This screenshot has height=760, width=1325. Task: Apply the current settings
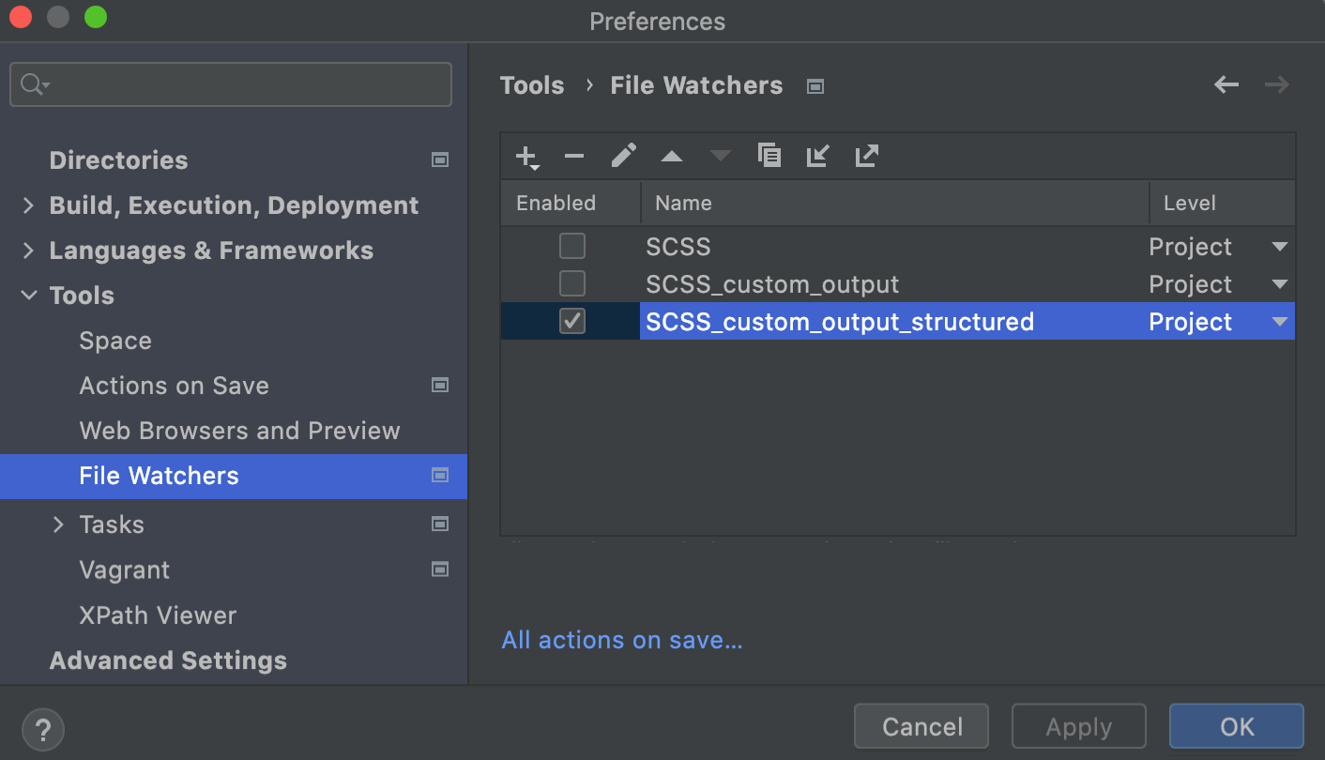[x=1077, y=725]
